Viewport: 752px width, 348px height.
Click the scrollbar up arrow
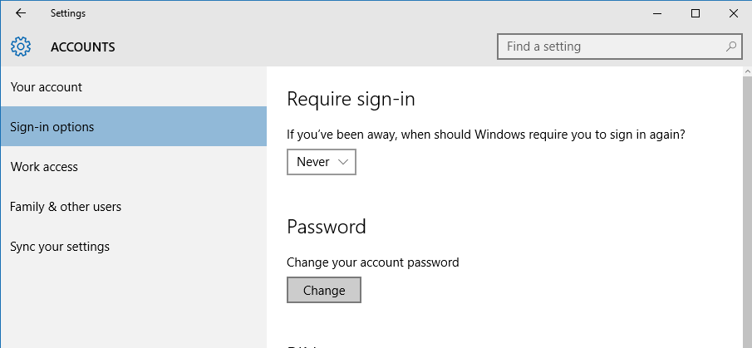(x=748, y=71)
